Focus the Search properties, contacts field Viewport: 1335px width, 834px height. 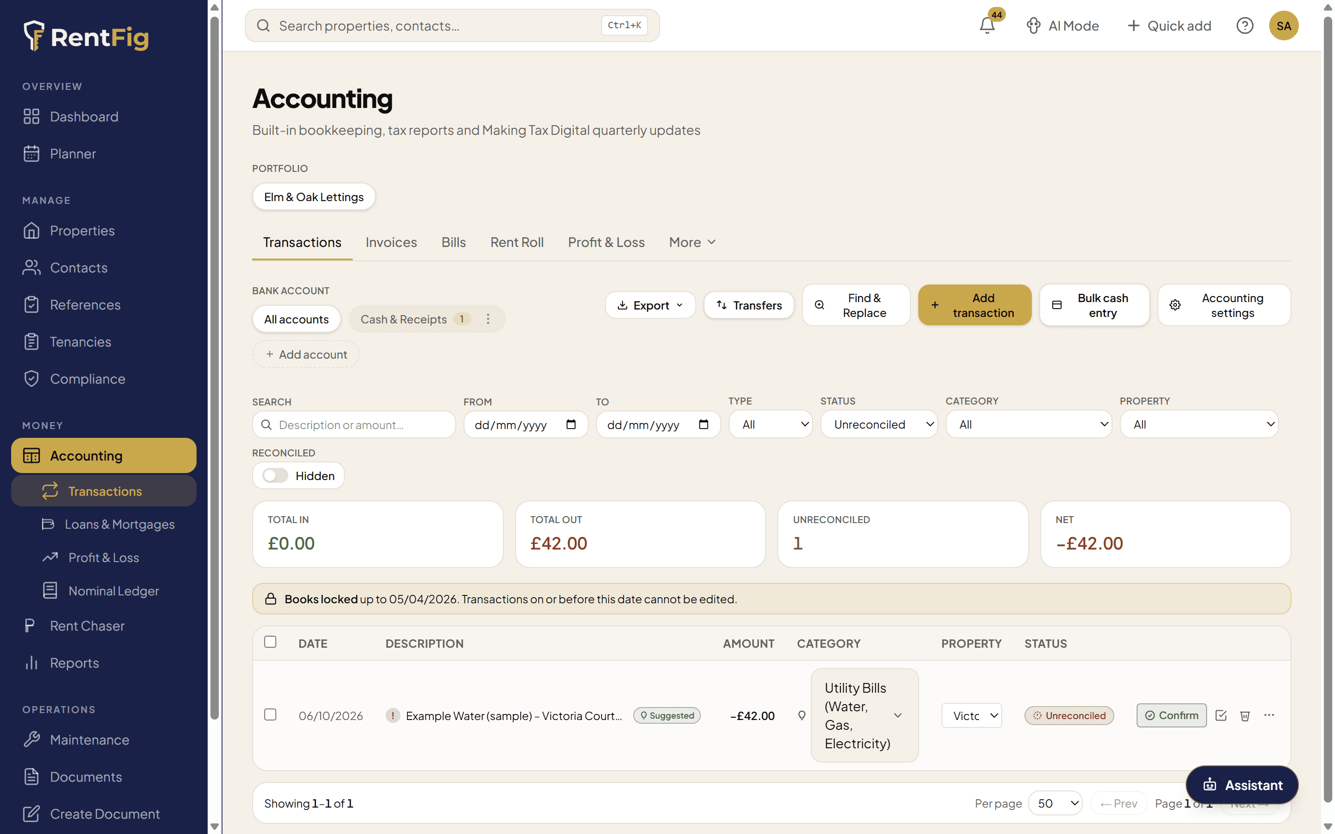point(452,25)
